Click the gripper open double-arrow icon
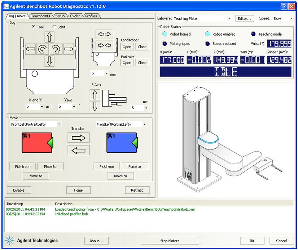Viewport: 298px width, 250px height. pos(104,35)
